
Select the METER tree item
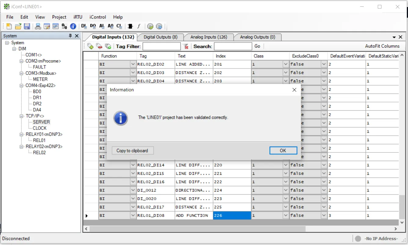pos(40,79)
